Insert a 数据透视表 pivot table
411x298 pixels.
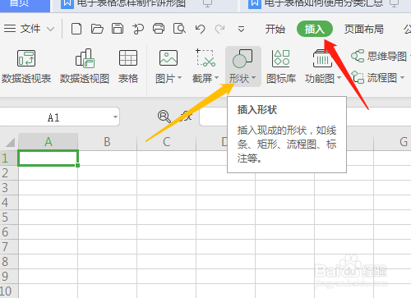[26, 66]
